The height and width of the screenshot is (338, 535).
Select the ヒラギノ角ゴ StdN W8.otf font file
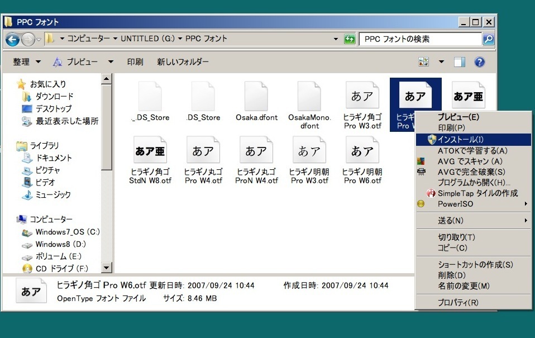[150, 151]
